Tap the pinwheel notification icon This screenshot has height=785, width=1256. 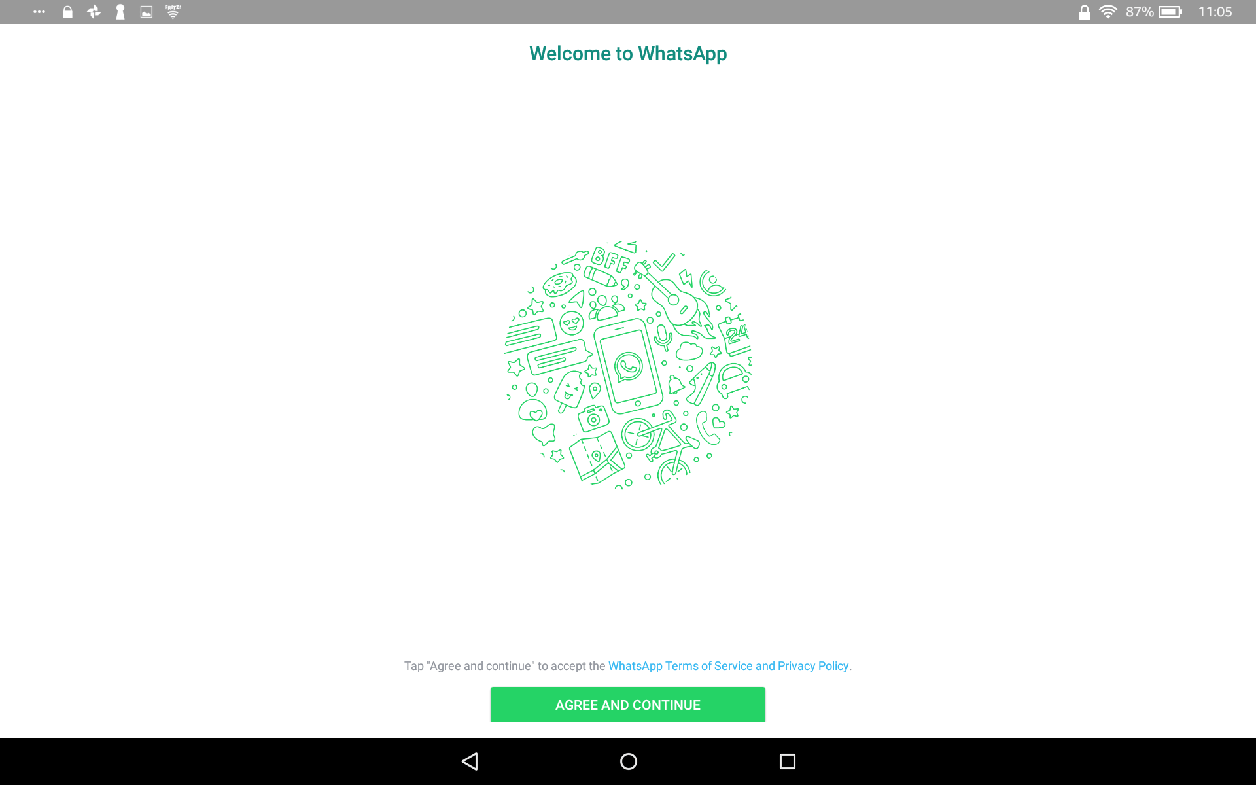coord(94,12)
